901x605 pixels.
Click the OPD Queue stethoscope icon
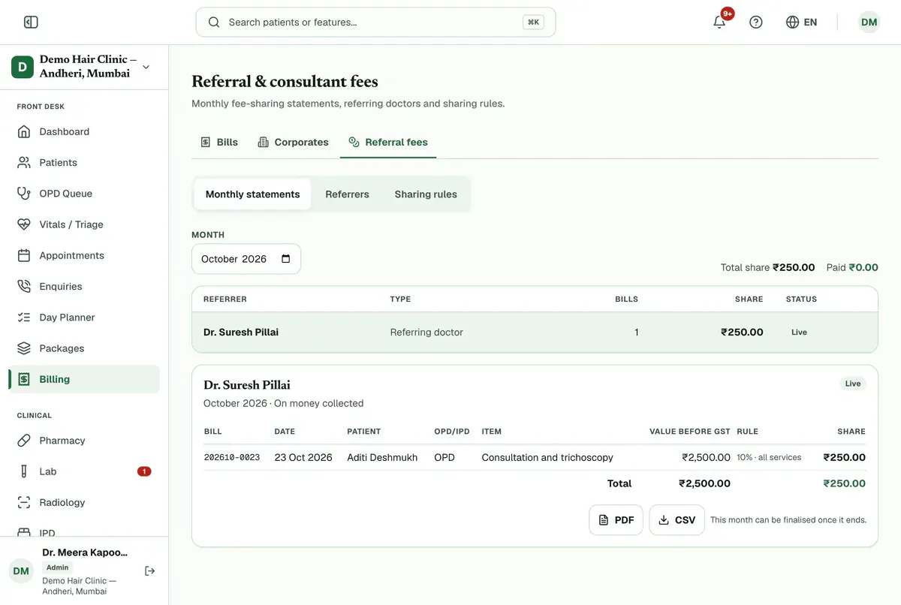click(24, 194)
